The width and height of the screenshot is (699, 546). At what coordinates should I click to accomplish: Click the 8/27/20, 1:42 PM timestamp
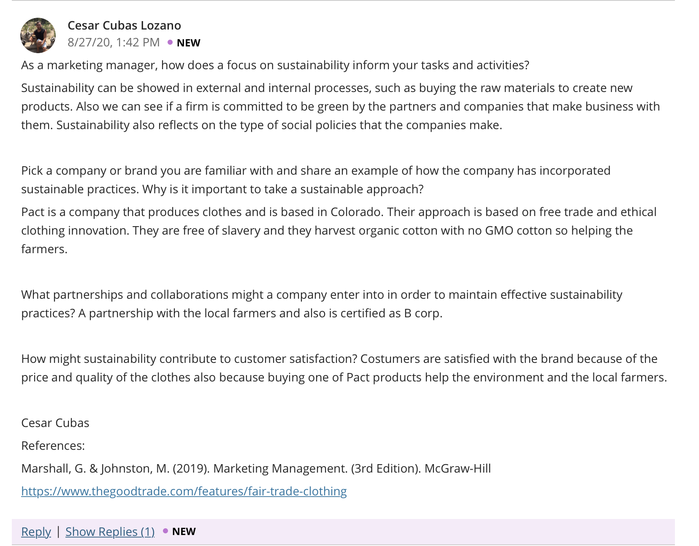click(114, 42)
